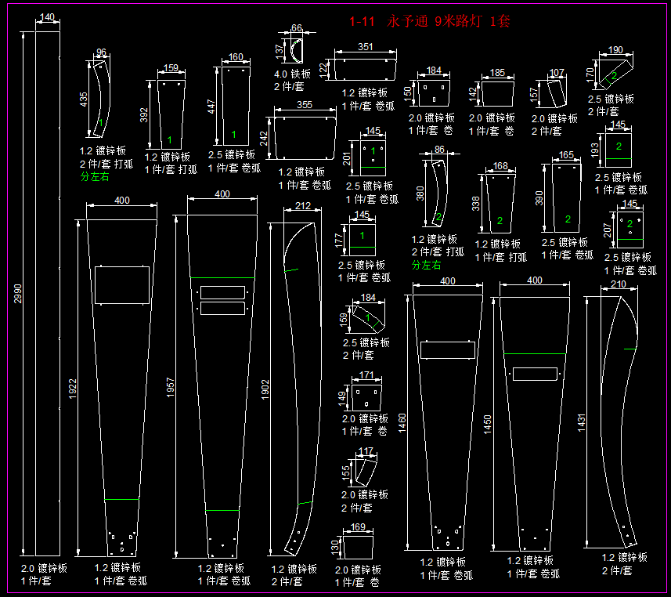The height and width of the screenshot is (597, 671).
Task: Click the 1902 height dimension text
Action: tap(265, 389)
